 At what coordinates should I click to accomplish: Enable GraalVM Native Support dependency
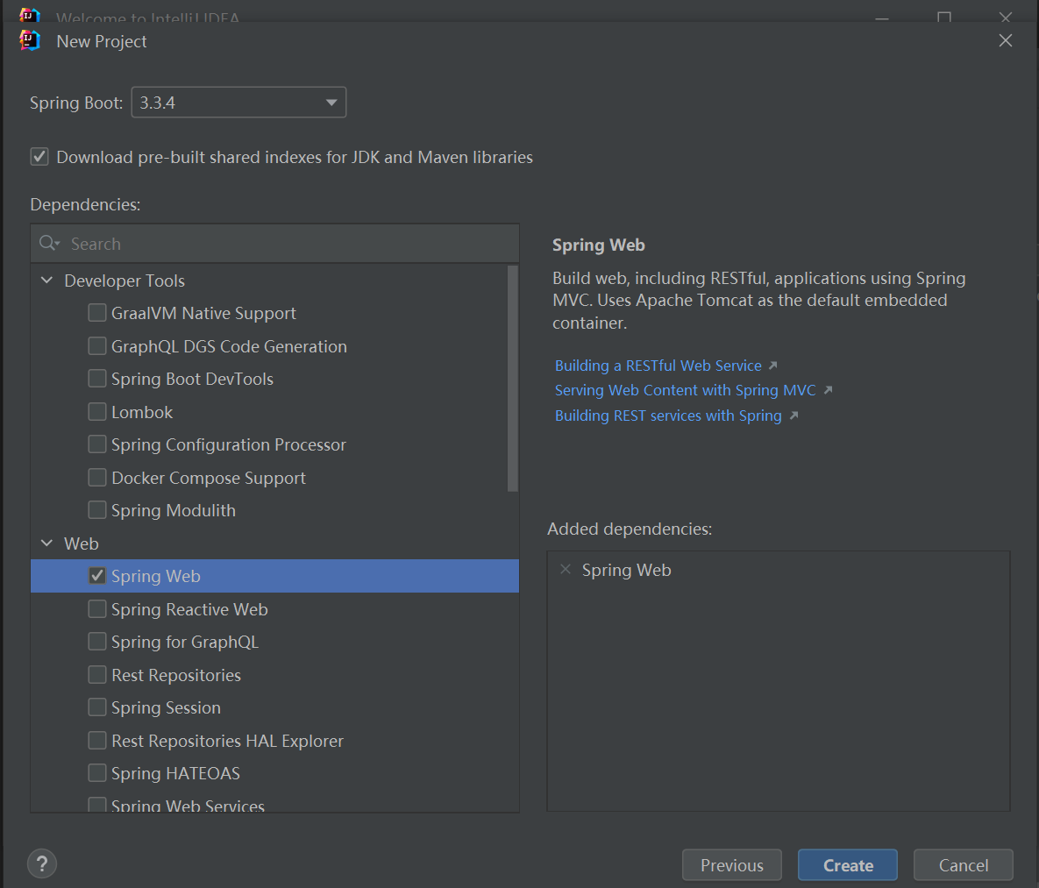click(x=96, y=313)
